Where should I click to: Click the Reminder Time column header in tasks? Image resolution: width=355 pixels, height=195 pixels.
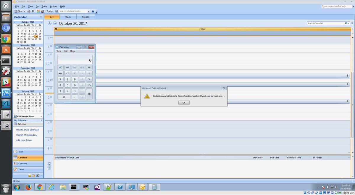pos(294,158)
